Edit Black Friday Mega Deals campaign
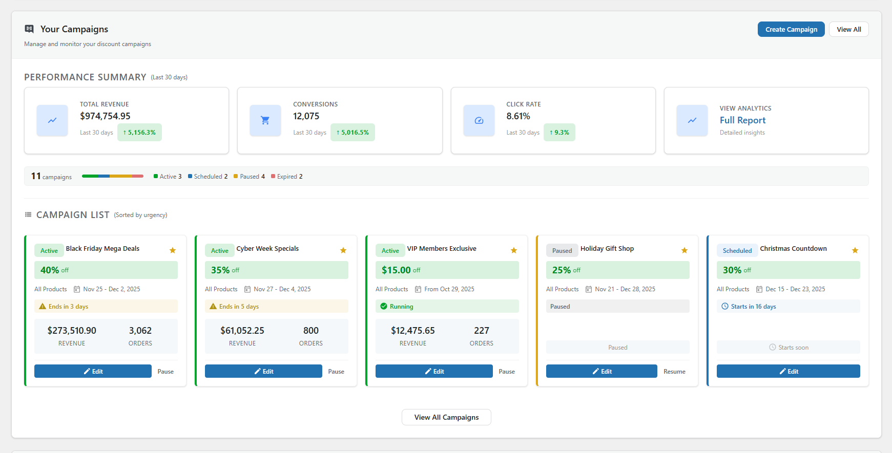This screenshot has width=892, height=453. (93, 371)
